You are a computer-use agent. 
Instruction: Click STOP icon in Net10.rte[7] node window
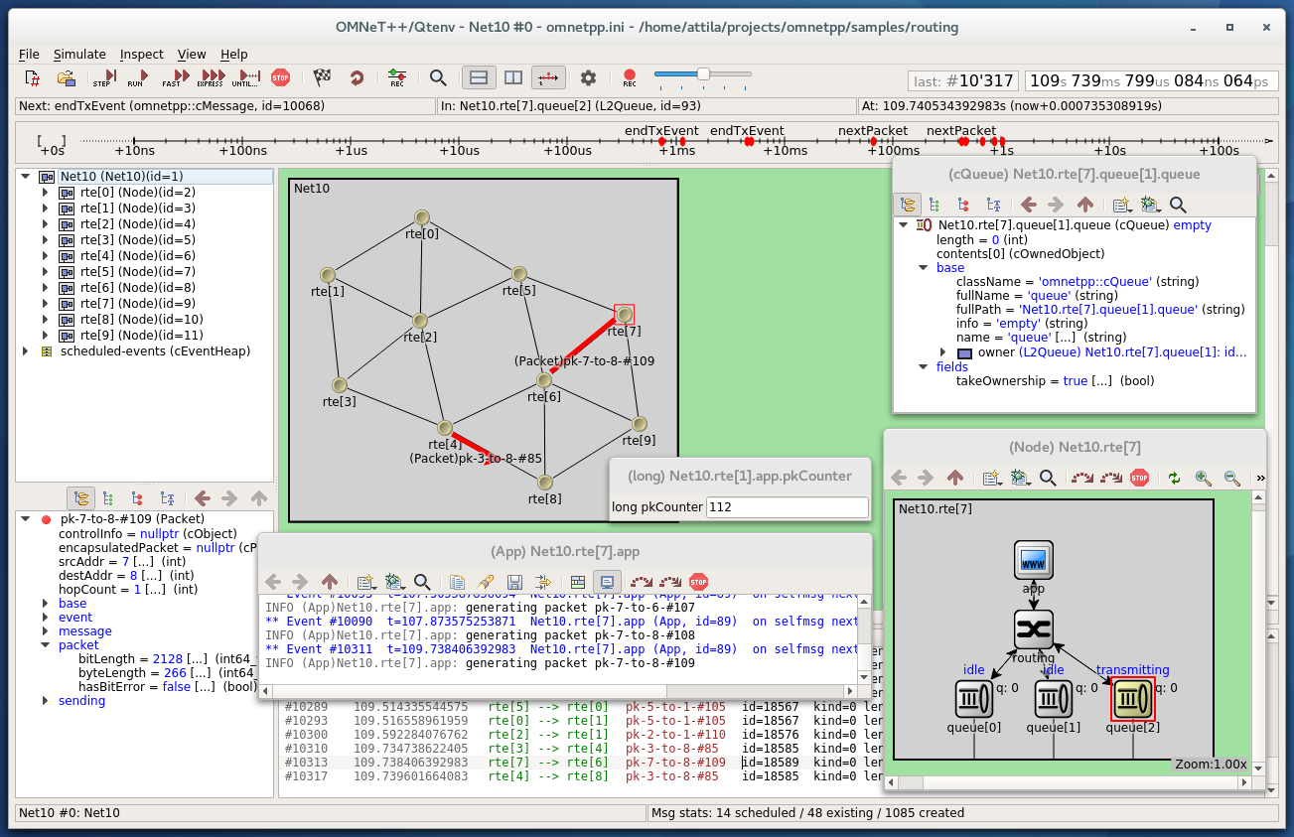(x=1140, y=478)
